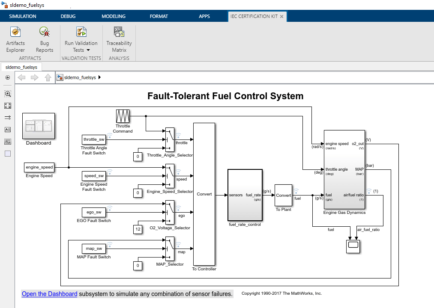The width and height of the screenshot is (434, 308).
Task: Open the Artifacts Explorer
Action: 15,38
